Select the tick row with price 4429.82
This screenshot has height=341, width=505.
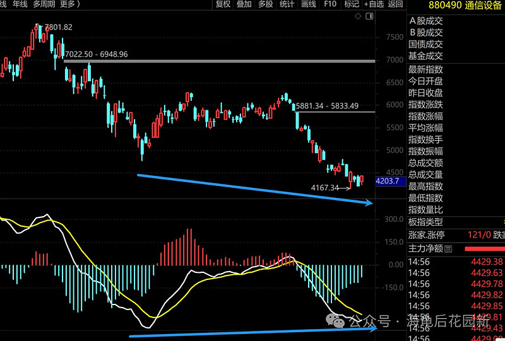(x=456, y=295)
